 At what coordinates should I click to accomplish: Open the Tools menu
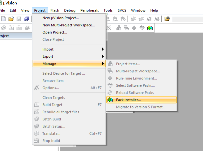(x=108, y=10)
